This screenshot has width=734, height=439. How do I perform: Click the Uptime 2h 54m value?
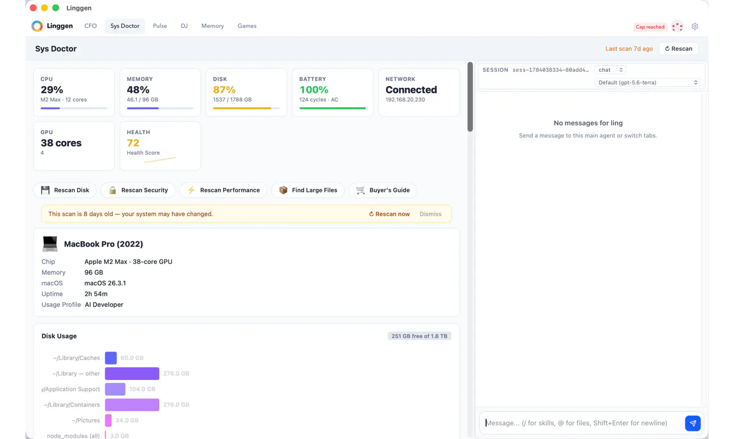[96, 294]
